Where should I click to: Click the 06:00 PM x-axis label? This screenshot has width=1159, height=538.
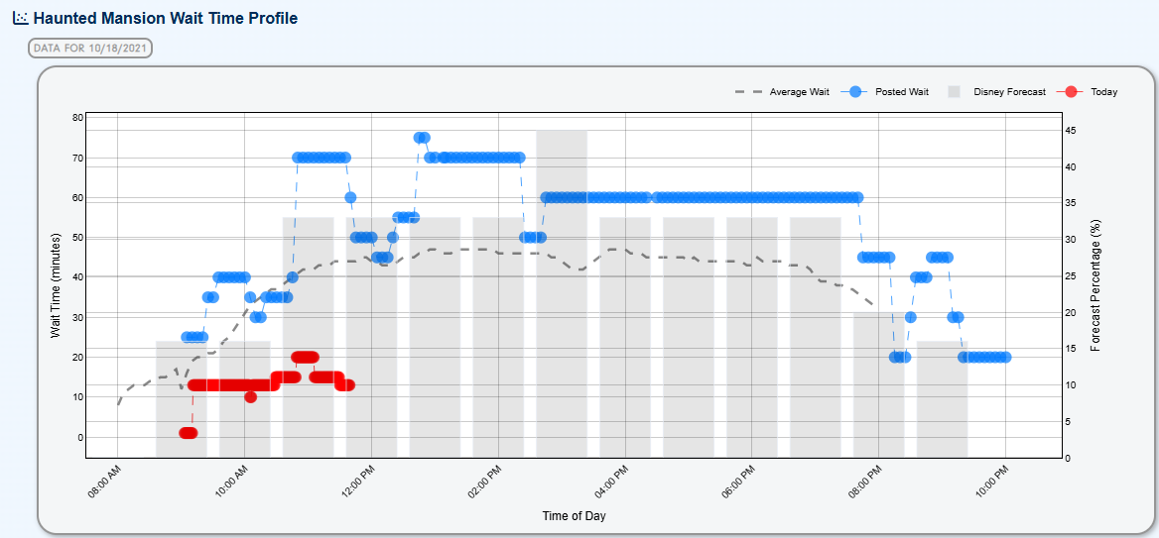tap(740, 483)
